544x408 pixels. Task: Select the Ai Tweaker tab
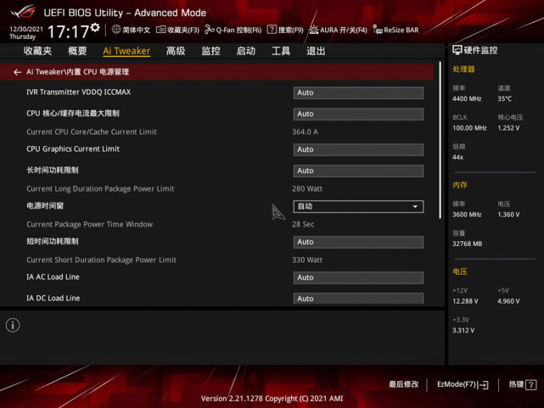tap(126, 51)
